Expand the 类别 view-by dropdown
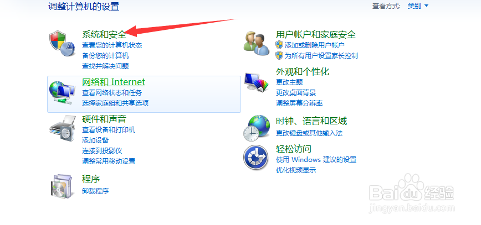This screenshot has width=481, height=225. pos(418,6)
